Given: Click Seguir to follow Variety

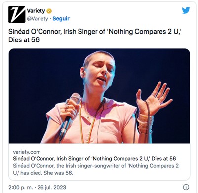Looking at the screenshot, I should (x=61, y=19).
